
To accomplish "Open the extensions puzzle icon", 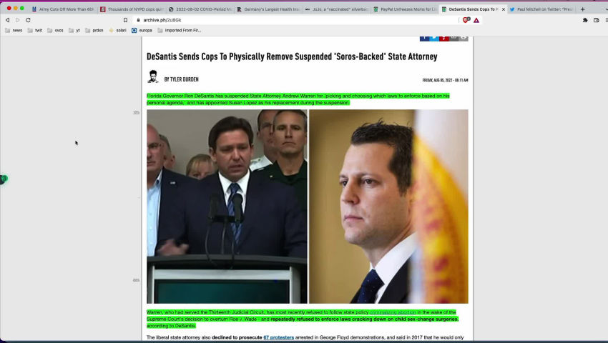I will click(x=585, y=20).
